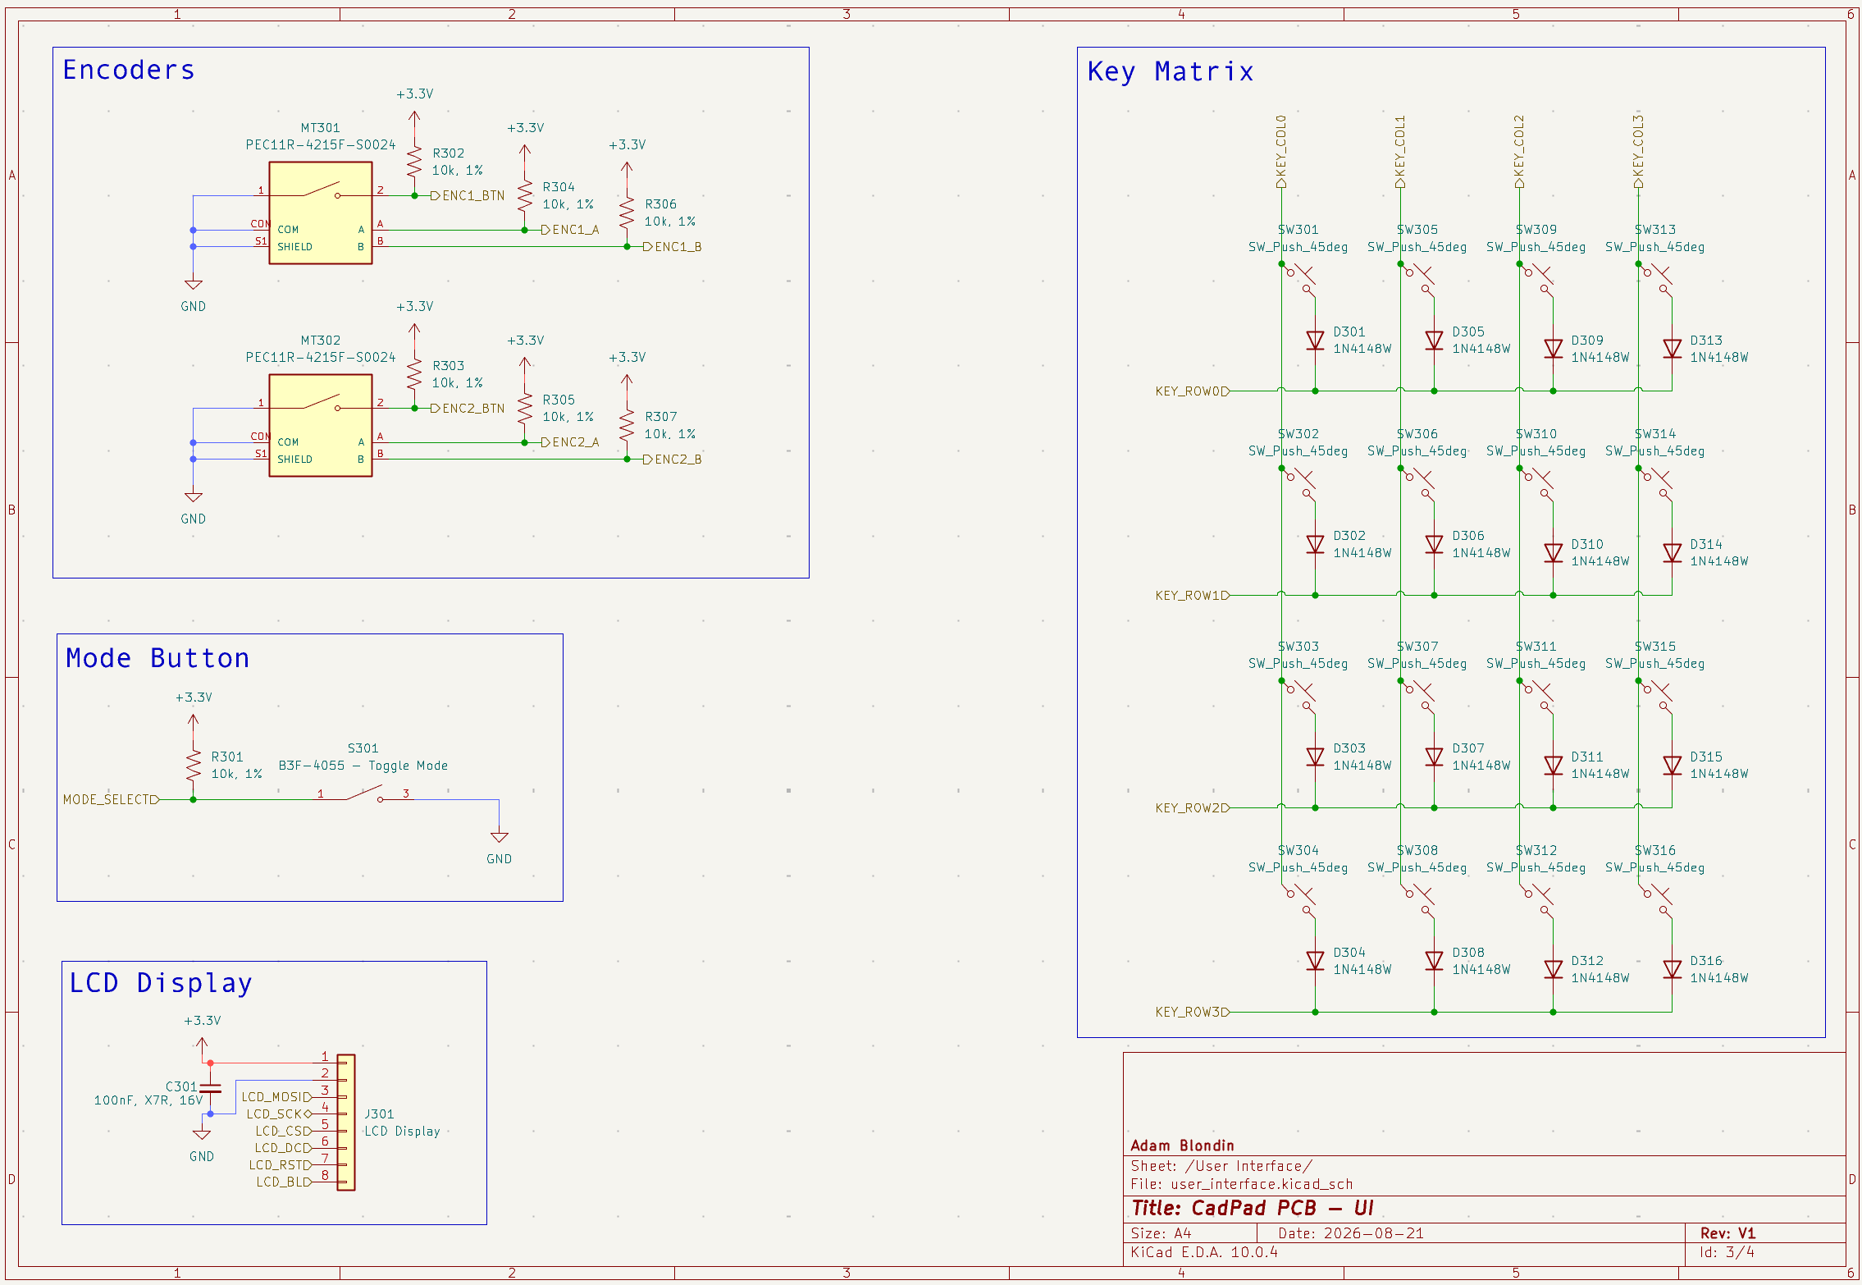This screenshot has height=1285, width=1862.
Task: Click the KEY_COL3 column label
Action: pos(1638,151)
